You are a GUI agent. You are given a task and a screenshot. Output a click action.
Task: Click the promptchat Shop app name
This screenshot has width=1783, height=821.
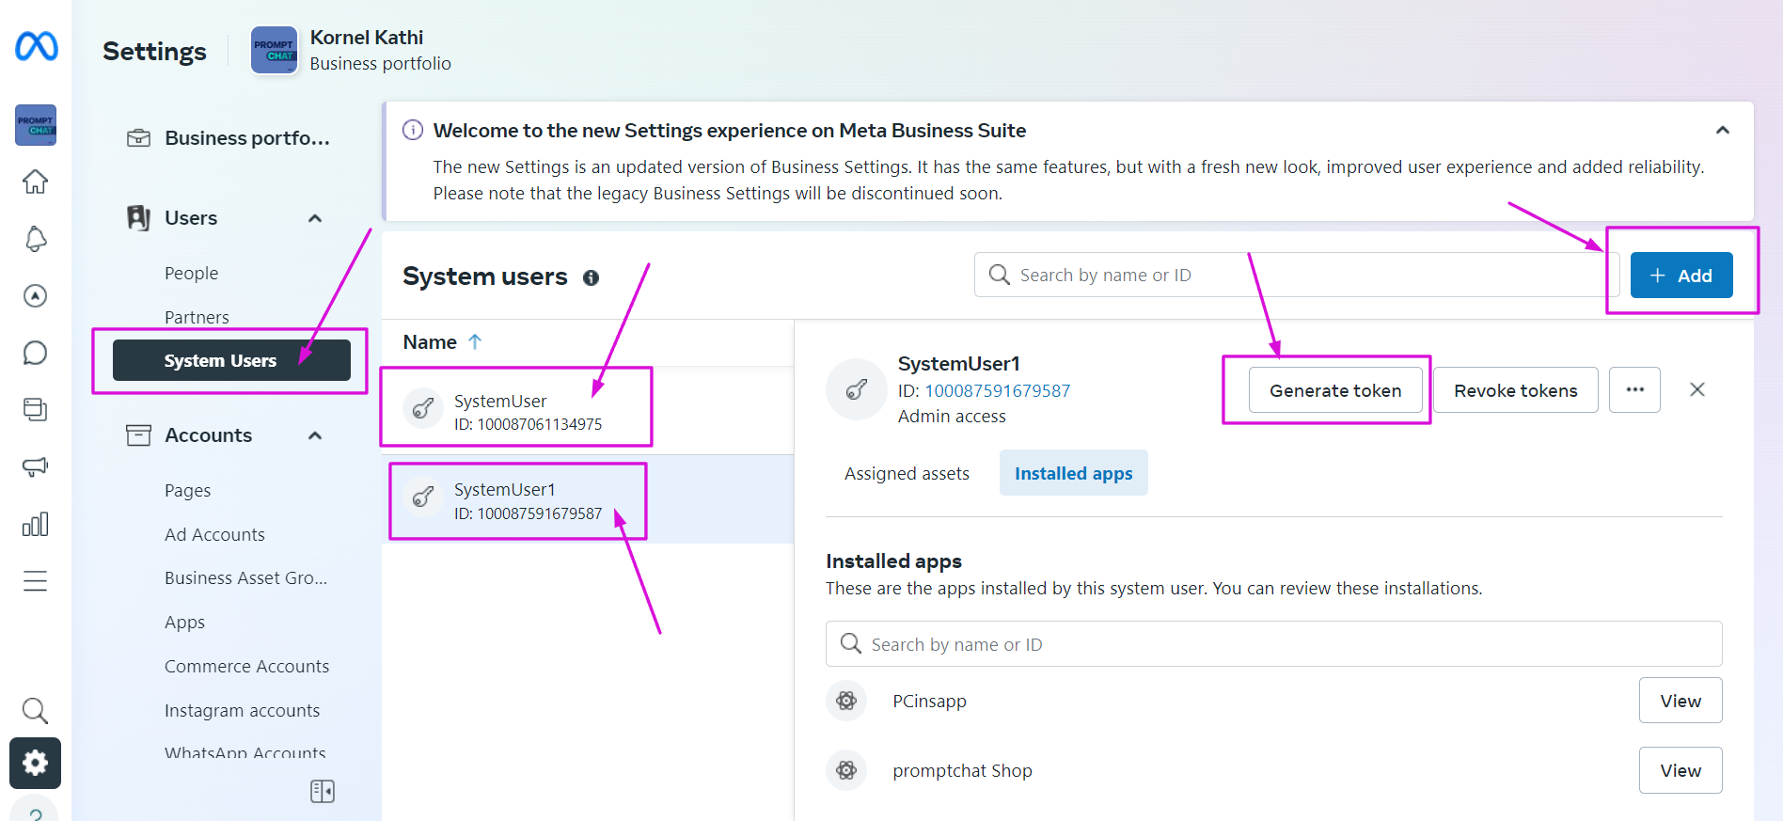click(x=962, y=771)
